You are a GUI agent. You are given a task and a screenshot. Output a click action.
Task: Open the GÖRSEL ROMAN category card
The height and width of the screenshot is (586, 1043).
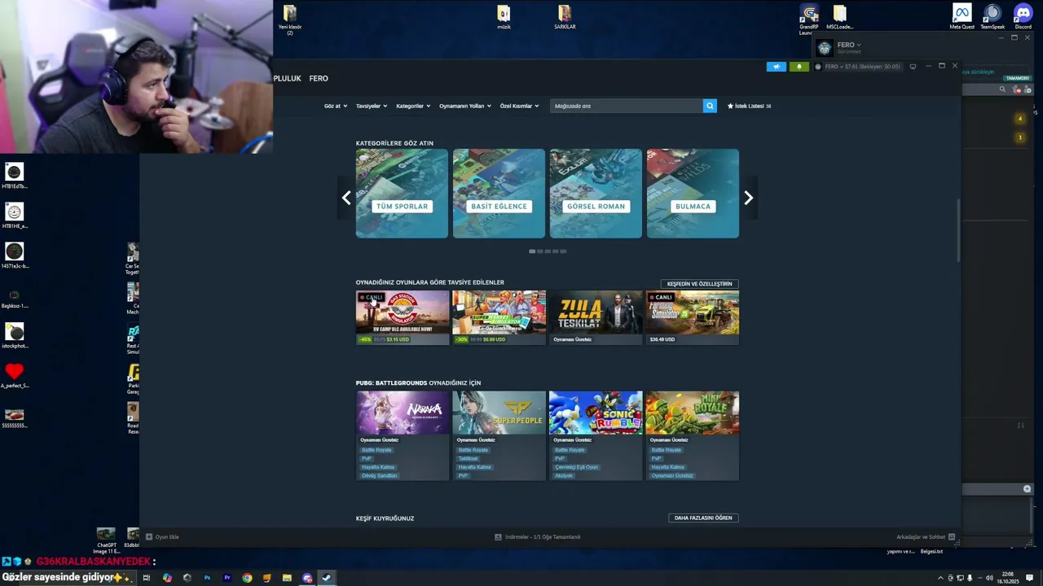click(596, 194)
